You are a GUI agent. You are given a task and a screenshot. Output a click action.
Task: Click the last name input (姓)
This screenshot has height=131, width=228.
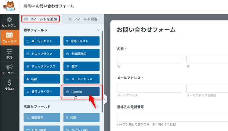(207, 59)
